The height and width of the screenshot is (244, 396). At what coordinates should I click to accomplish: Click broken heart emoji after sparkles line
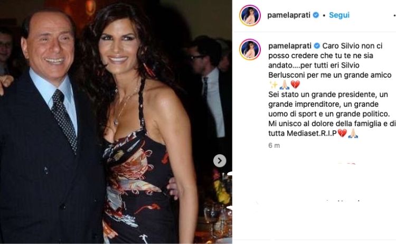click(x=295, y=85)
